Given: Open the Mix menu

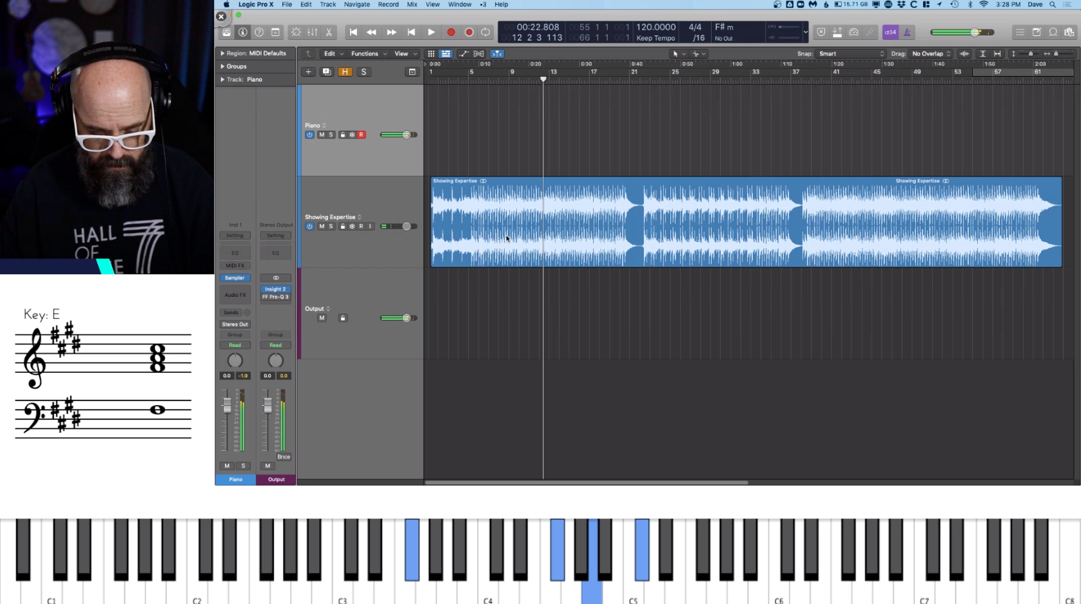Looking at the screenshot, I should click(x=412, y=5).
